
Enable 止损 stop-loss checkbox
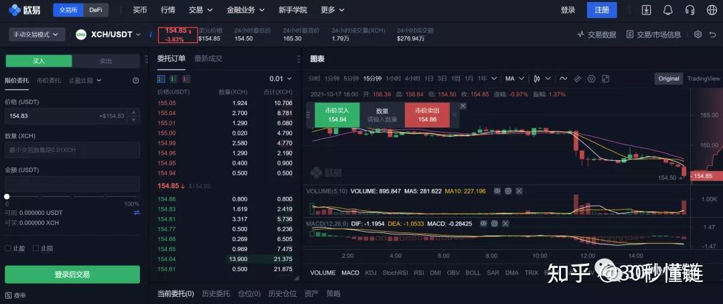pos(36,248)
